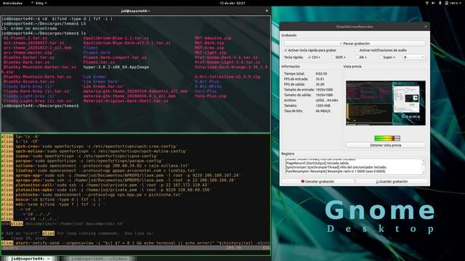Click 'arc-theme-master.zip' in terminal listing
Screen dimensions: 465x261
pyautogui.click(x=28, y=53)
